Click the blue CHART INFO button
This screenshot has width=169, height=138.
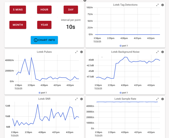pyautogui.click(x=44, y=40)
